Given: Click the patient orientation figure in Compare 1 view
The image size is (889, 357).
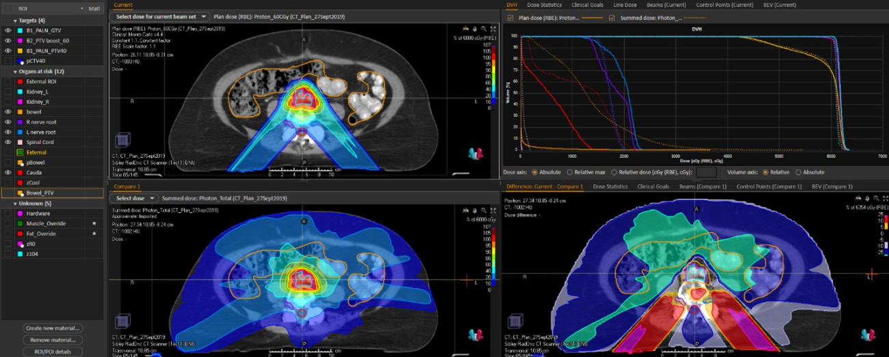Looking at the screenshot, I should coord(476,334).
